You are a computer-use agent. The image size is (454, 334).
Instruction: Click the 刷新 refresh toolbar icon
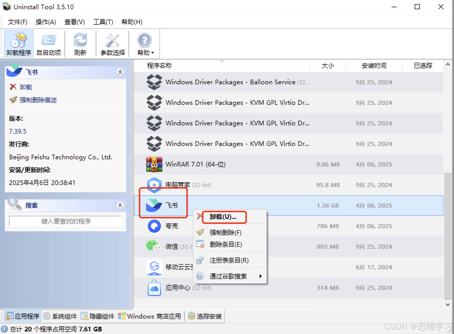(x=80, y=44)
